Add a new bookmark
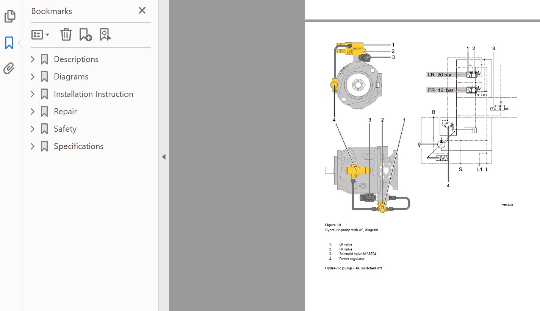The image size is (540, 311). tap(85, 35)
